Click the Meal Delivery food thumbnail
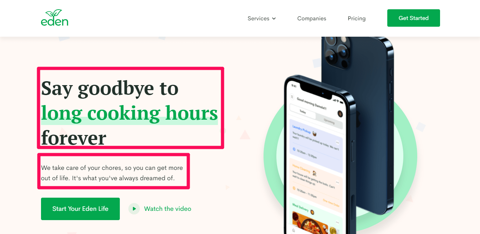The image size is (480, 234). tap(310, 224)
